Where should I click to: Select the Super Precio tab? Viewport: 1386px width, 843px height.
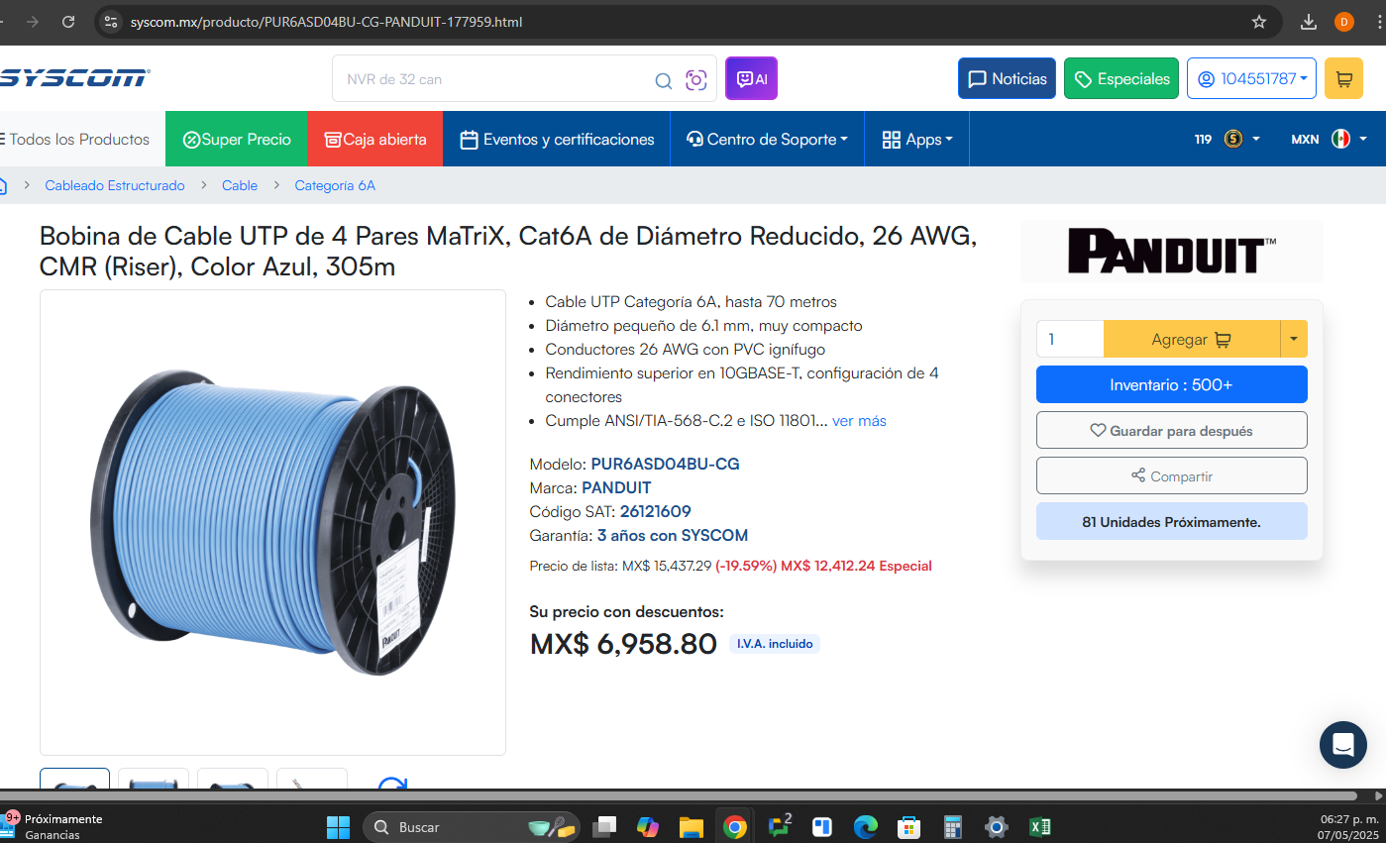point(236,139)
